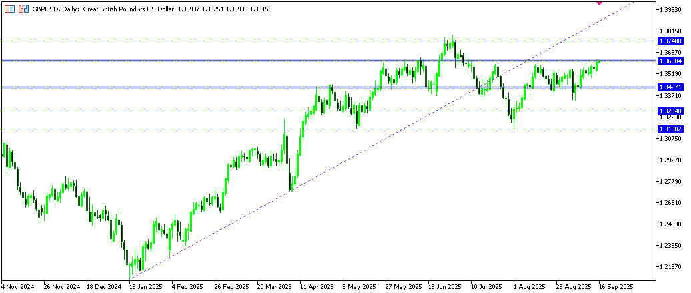Click the 26 Nov 2024 date label

tap(61, 286)
